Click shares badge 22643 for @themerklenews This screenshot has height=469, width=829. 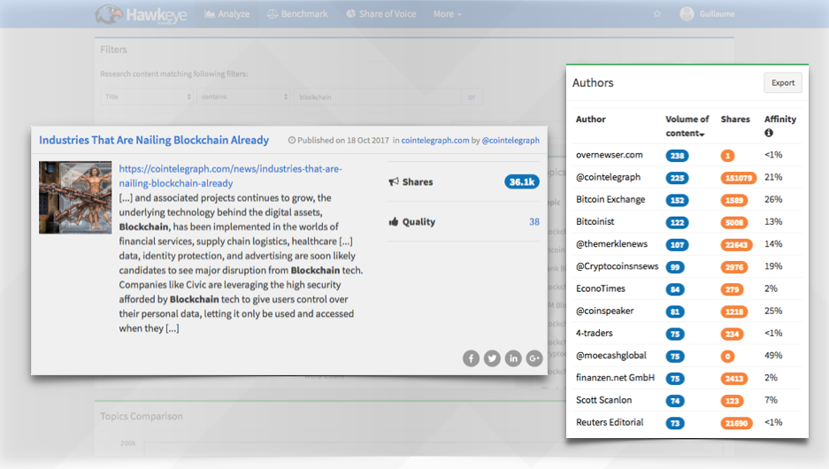click(x=736, y=244)
